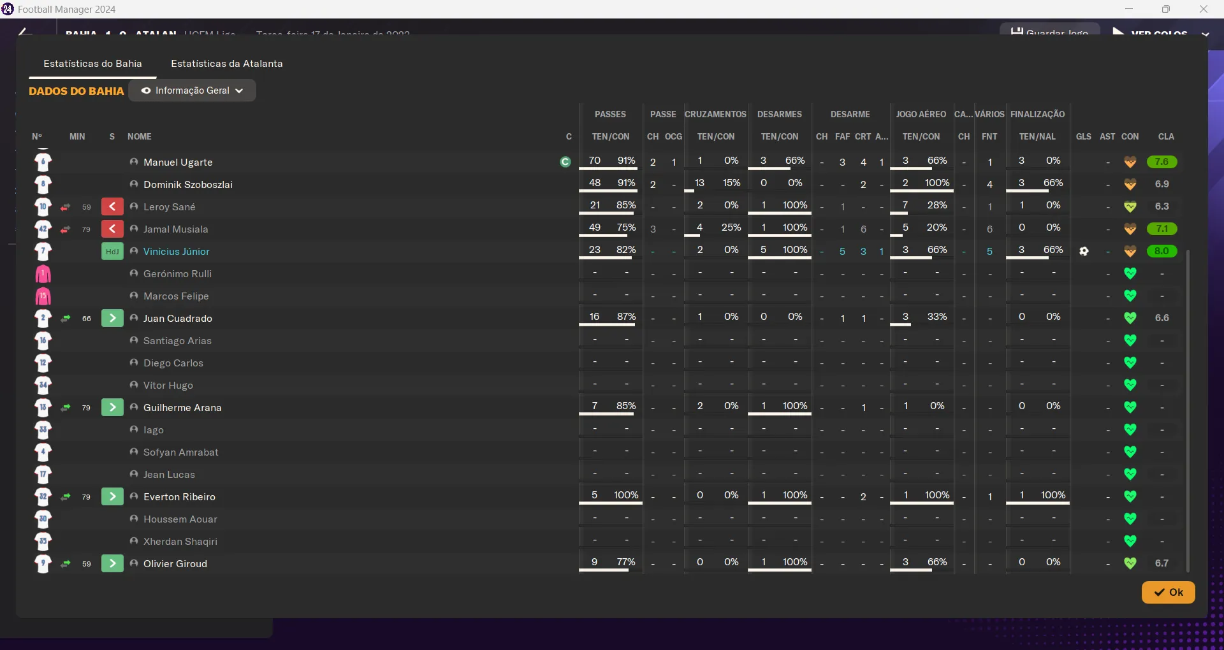
Task: Click the HdJ badge next to Vinícius Júnior
Action: (112, 251)
